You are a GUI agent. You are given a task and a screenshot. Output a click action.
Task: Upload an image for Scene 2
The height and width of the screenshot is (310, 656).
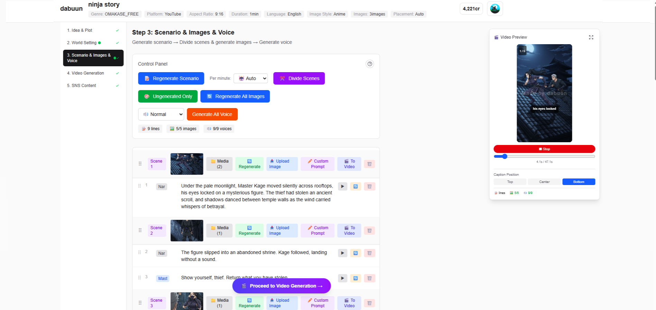282,231
